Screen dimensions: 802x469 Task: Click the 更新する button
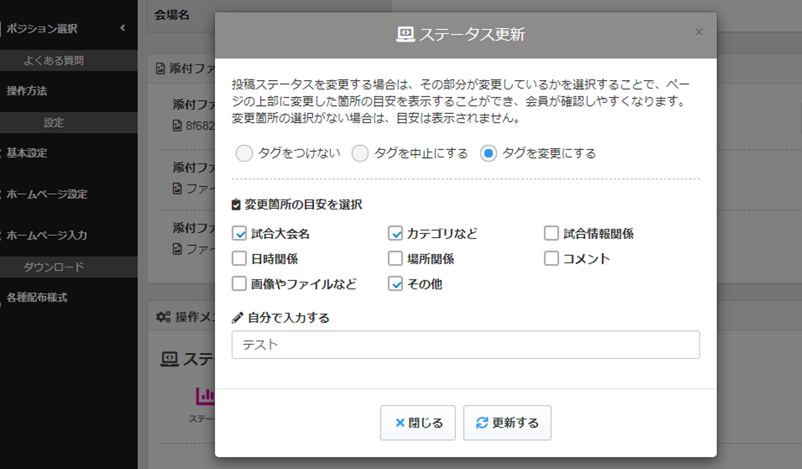click(507, 423)
